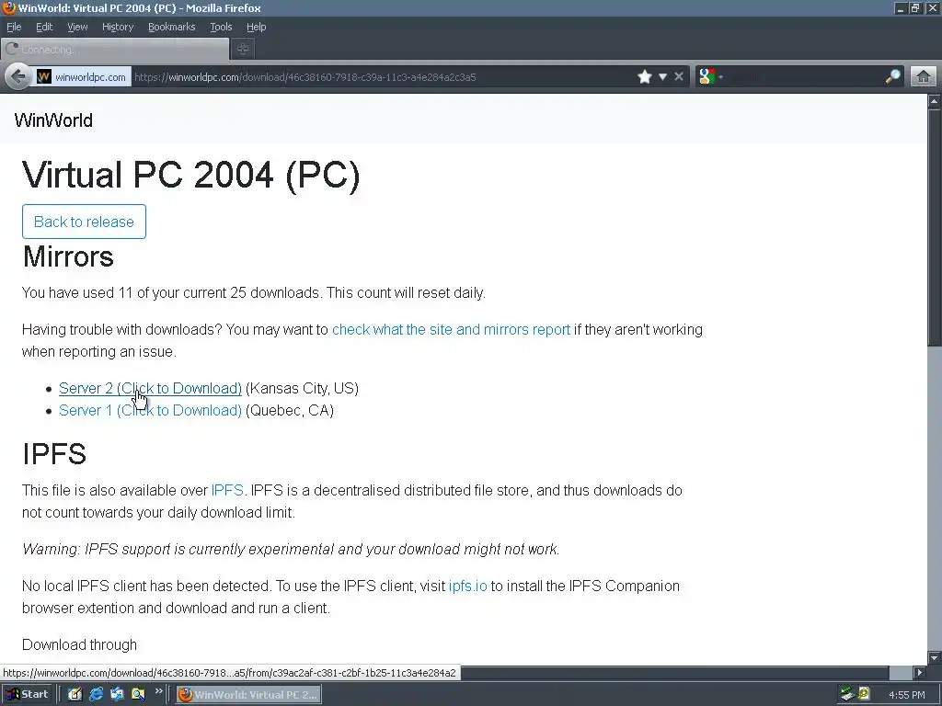
Task: Click the vertical scrollbar down arrow
Action: click(935, 657)
